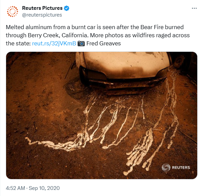
Task: Visit the Reuters Pictures display name
Action: coord(42,8)
